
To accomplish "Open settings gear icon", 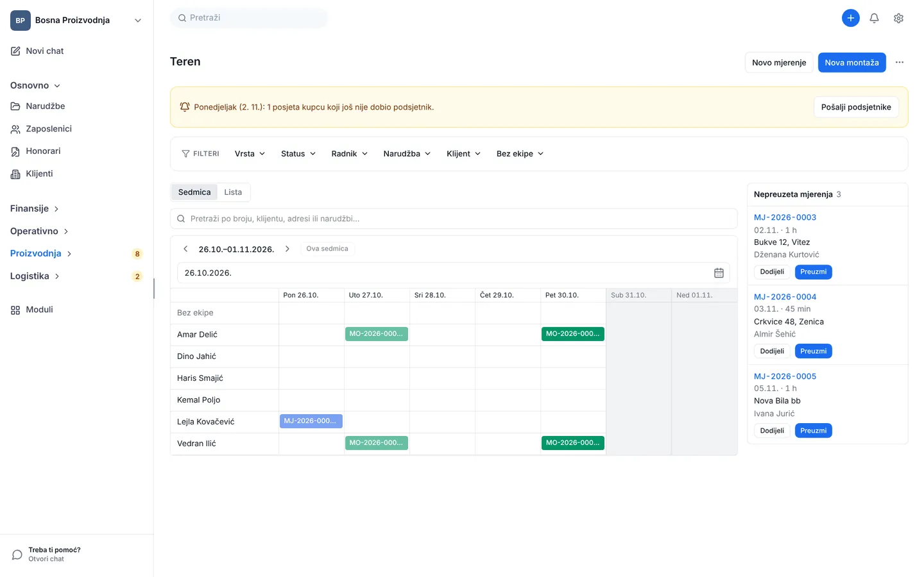I will click(898, 18).
